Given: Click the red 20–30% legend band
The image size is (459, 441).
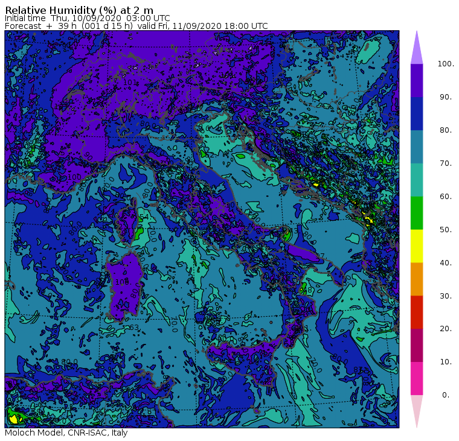Looking at the screenshot, I should pyautogui.click(x=417, y=313).
